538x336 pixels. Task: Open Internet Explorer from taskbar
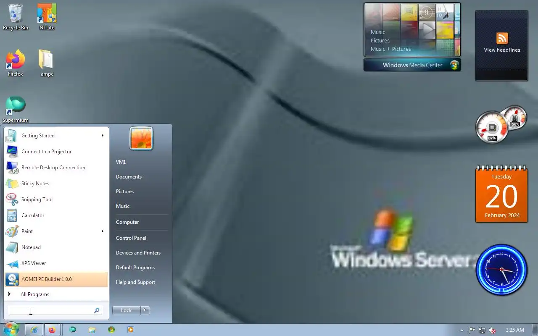(x=34, y=330)
